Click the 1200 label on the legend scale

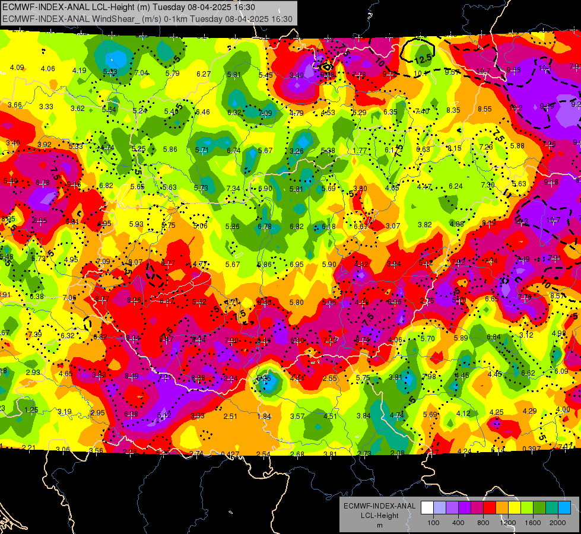pyautogui.click(x=508, y=523)
